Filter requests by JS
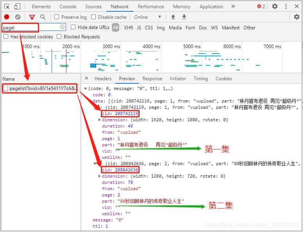The image size is (303, 232). click(x=139, y=28)
